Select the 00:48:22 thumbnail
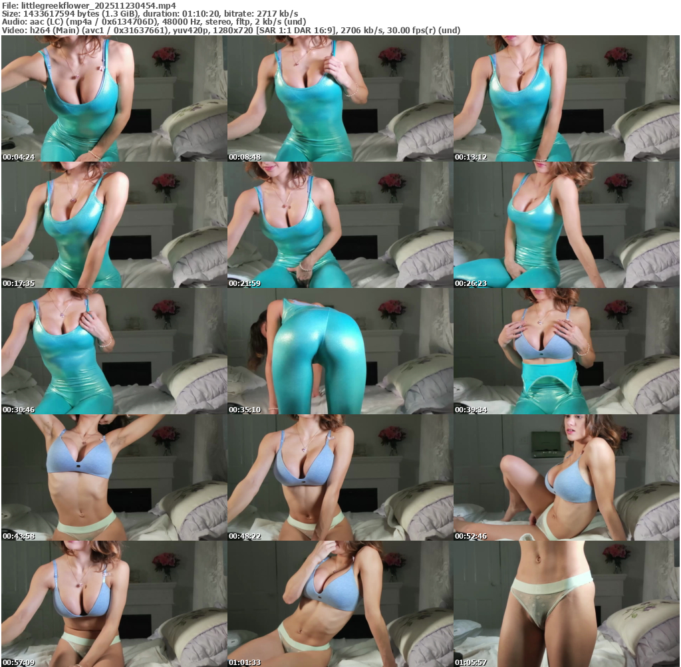Viewport: 681px width, 667px height. (340, 477)
